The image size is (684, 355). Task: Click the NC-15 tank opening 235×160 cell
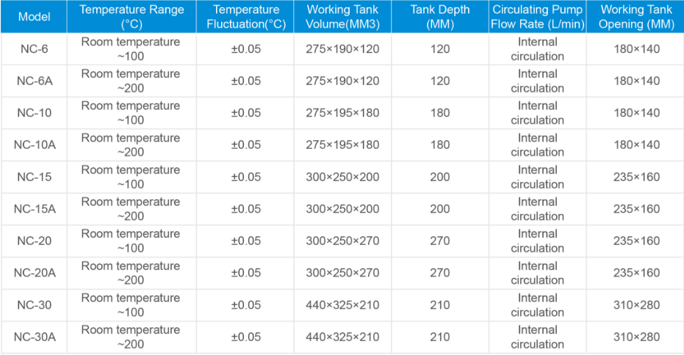(x=636, y=177)
